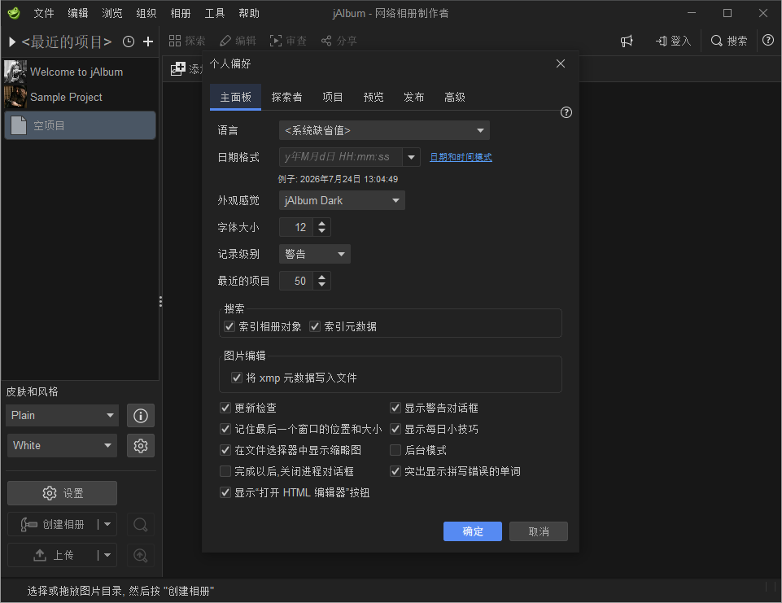782x603 pixels.
Task: Toggle 索引元数据 checkbox
Action: click(x=315, y=326)
